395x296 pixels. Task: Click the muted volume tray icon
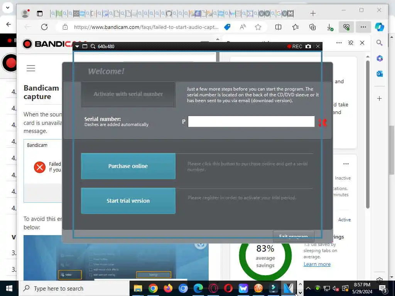[x=336, y=288]
